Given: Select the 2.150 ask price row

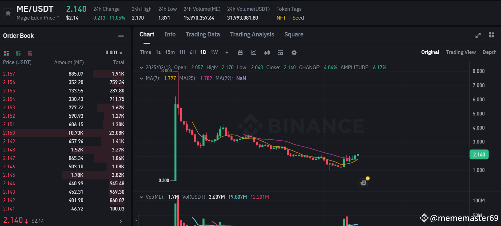Looking at the screenshot, I should pyautogui.click(x=64, y=133).
